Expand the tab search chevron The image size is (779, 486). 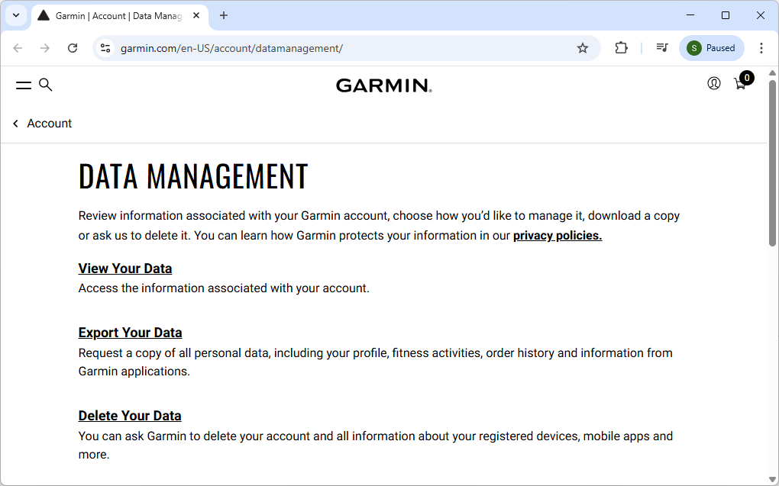pyautogui.click(x=16, y=15)
